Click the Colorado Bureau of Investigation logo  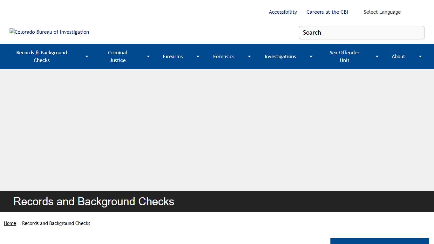pos(49,32)
